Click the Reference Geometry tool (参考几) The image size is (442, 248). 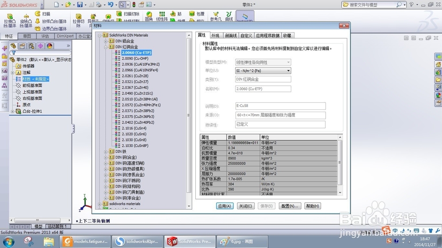(x=216, y=16)
